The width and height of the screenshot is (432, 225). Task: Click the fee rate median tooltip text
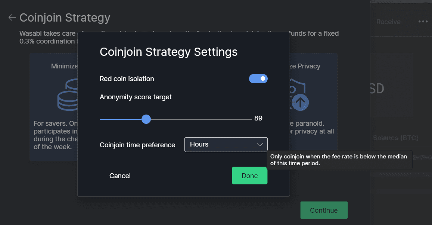(x=338, y=160)
